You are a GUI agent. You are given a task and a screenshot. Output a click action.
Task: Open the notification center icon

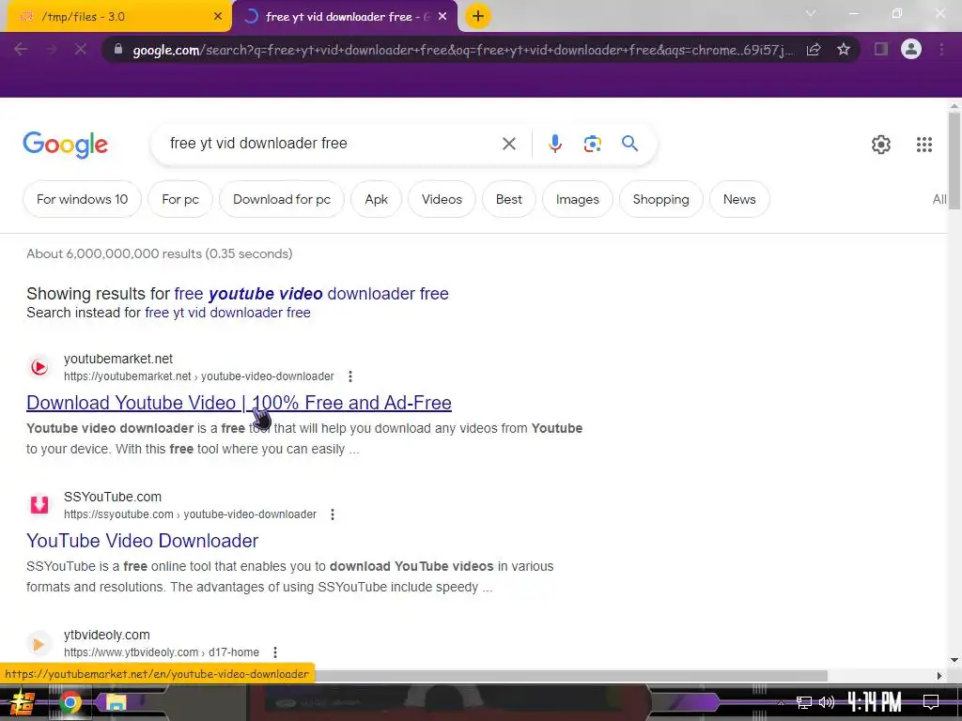click(x=931, y=702)
